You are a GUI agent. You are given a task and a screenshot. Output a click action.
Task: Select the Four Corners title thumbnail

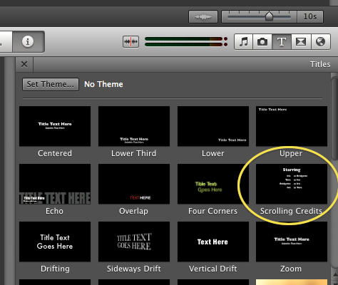[213, 184]
